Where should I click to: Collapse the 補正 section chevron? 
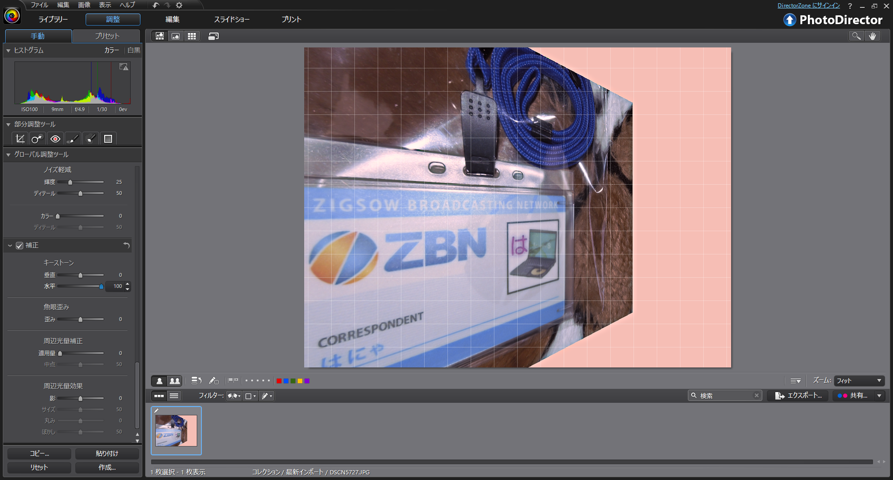10,246
